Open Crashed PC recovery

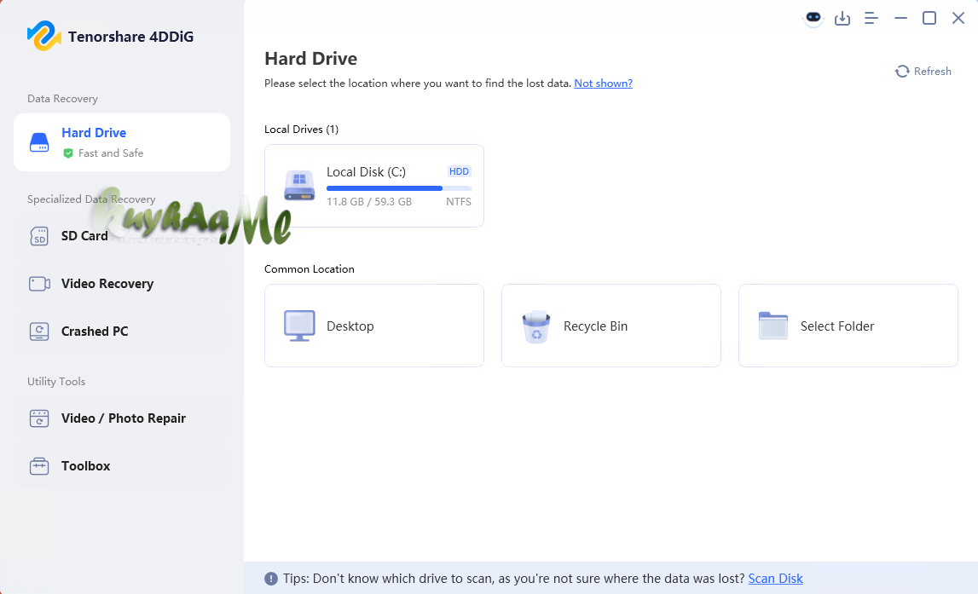122,331
